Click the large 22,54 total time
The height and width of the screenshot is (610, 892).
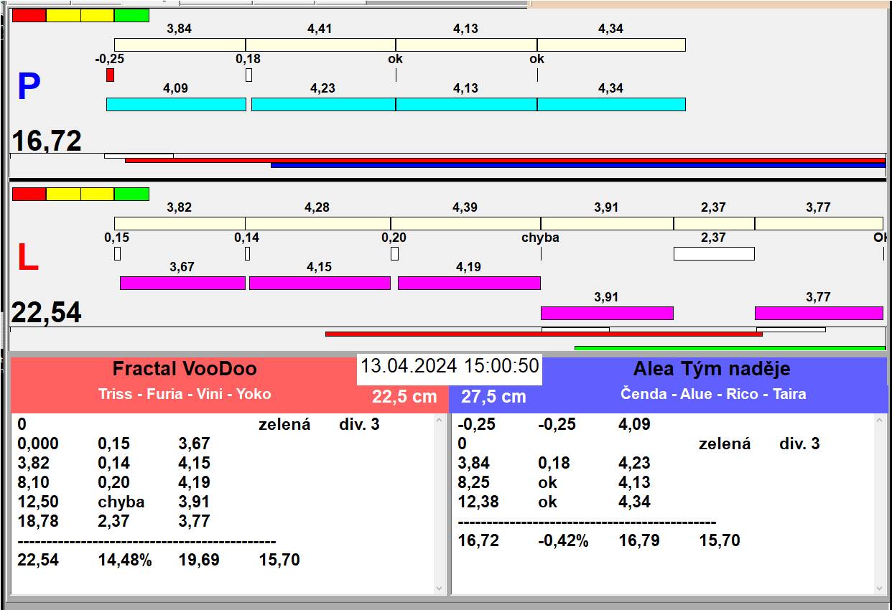[47, 313]
